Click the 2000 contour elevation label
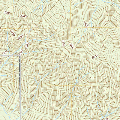120x120 pixels. pos(21,52)
